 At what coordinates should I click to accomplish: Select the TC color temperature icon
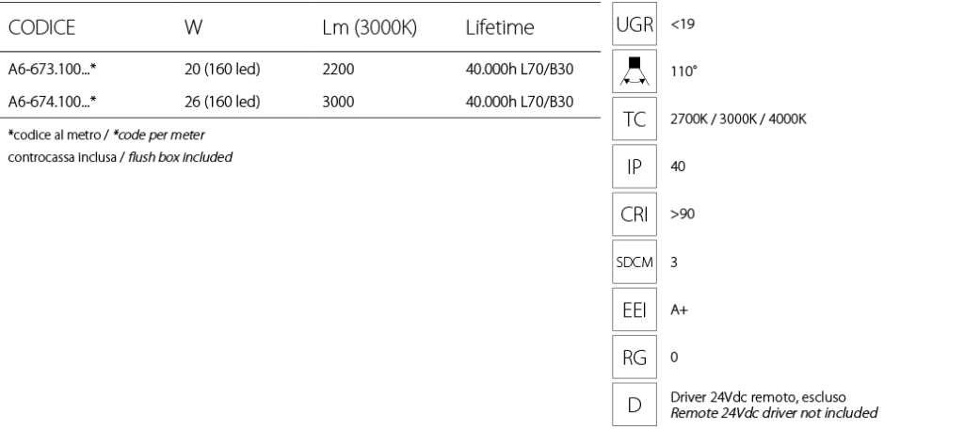point(635,119)
